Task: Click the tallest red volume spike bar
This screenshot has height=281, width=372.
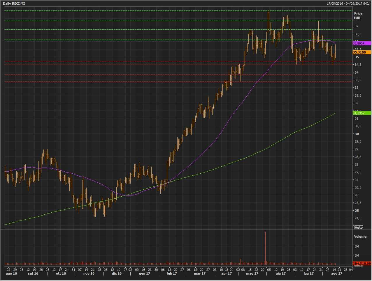Action: (x=265, y=247)
